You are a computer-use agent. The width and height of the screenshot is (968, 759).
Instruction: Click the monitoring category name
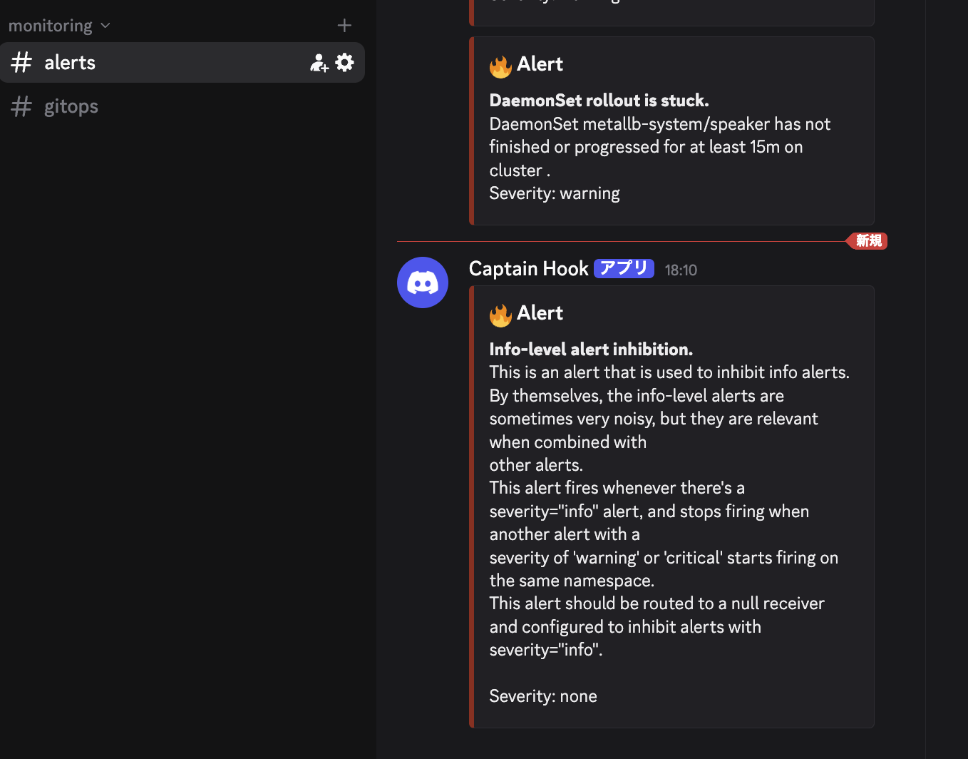50,26
